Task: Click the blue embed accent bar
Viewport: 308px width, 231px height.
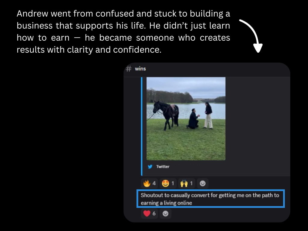Action: pos(142,126)
